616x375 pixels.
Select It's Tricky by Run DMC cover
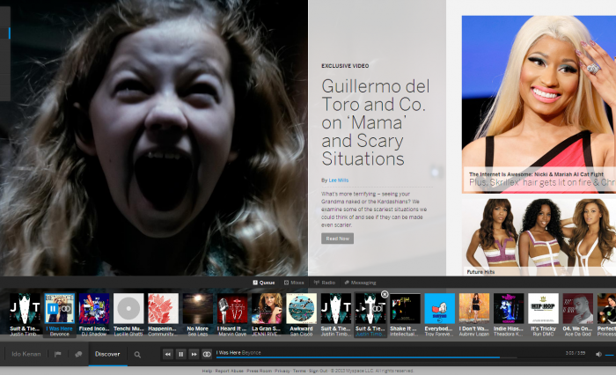click(543, 309)
